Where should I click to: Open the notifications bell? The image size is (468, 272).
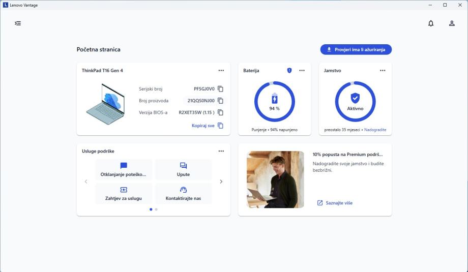(x=431, y=23)
